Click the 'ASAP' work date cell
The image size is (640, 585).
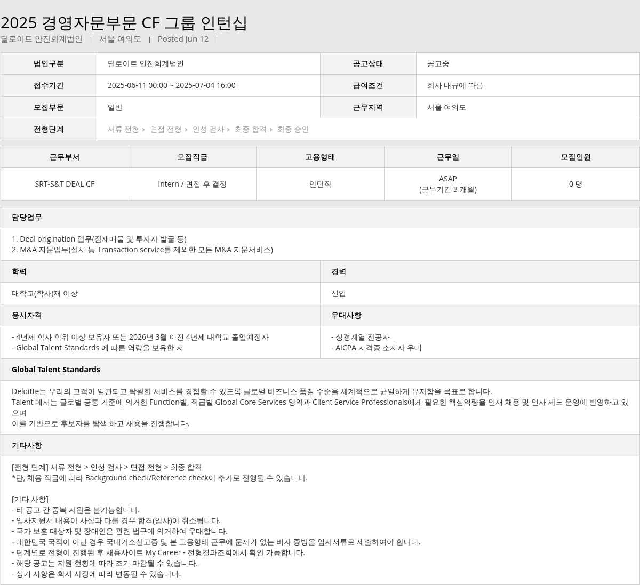click(x=448, y=184)
